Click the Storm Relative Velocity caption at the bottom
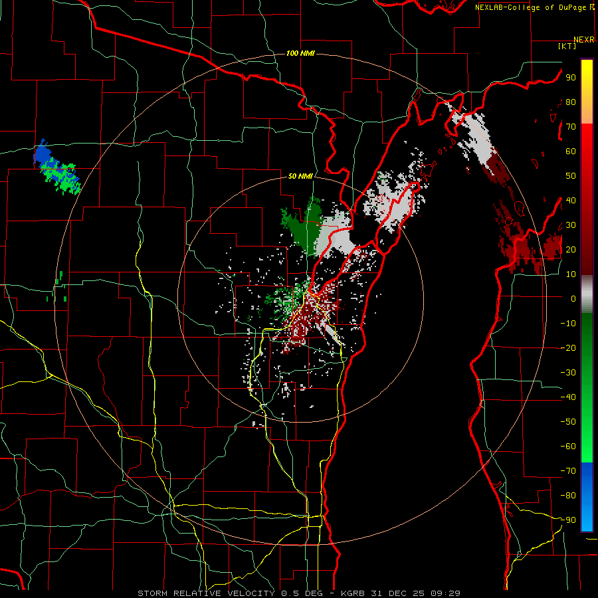 298,593
